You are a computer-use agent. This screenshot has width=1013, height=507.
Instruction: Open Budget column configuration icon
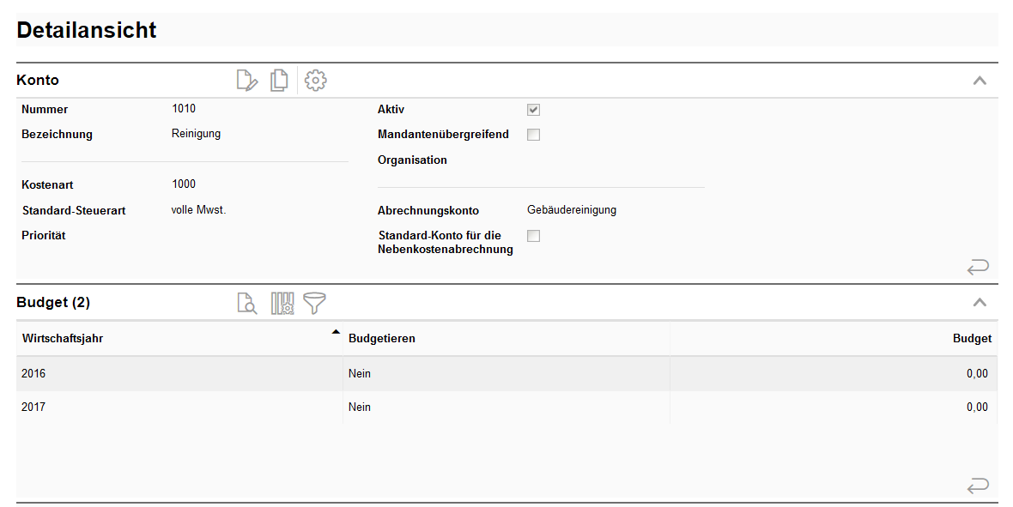[282, 303]
